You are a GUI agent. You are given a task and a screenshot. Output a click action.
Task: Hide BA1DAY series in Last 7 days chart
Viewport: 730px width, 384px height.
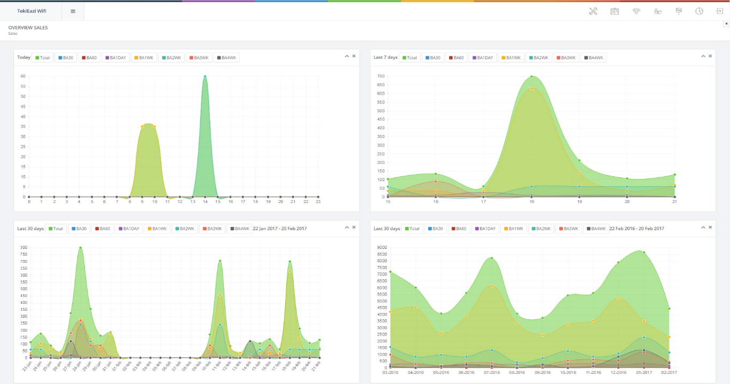pyautogui.click(x=483, y=58)
